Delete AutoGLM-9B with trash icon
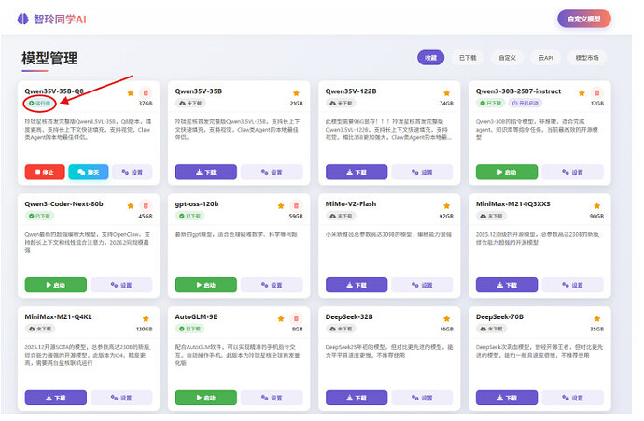 pyautogui.click(x=296, y=318)
